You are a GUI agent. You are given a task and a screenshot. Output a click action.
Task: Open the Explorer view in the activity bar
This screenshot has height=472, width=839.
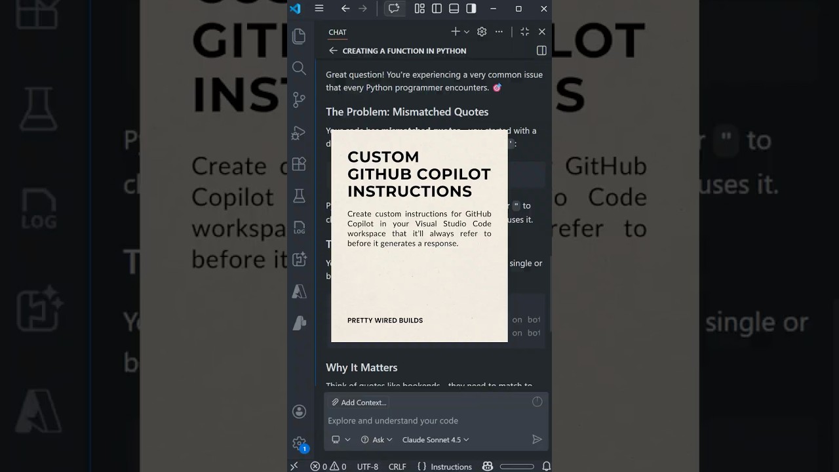coord(299,36)
